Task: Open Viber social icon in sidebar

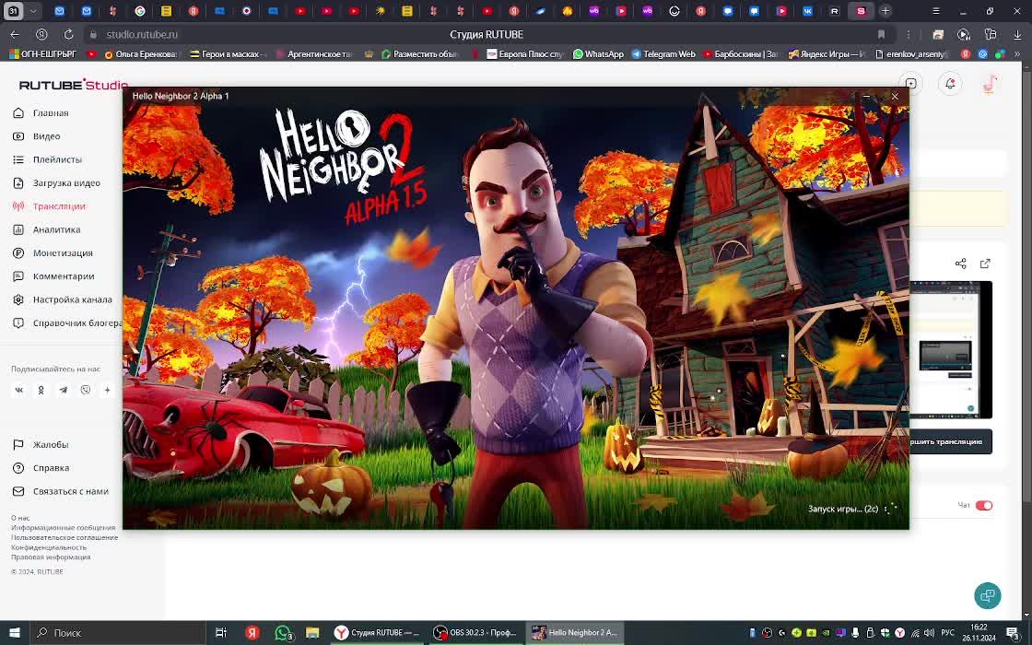Action: (x=85, y=390)
